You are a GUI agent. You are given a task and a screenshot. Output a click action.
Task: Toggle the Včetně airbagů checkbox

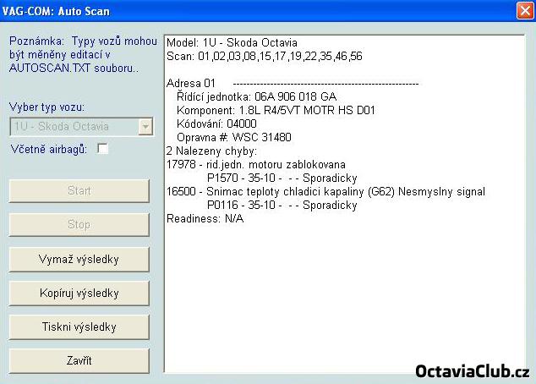click(103, 149)
